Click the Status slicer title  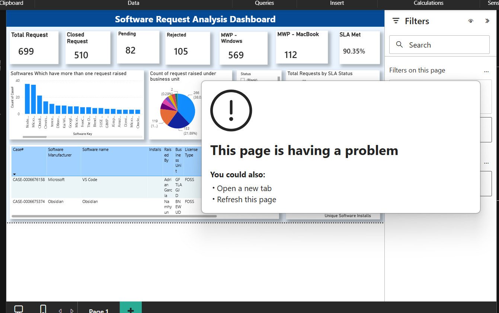[246, 74]
